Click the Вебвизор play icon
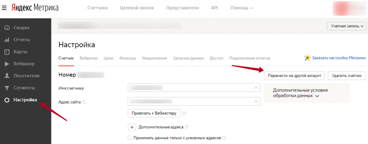Screen dimensions: 368x144 (7, 64)
